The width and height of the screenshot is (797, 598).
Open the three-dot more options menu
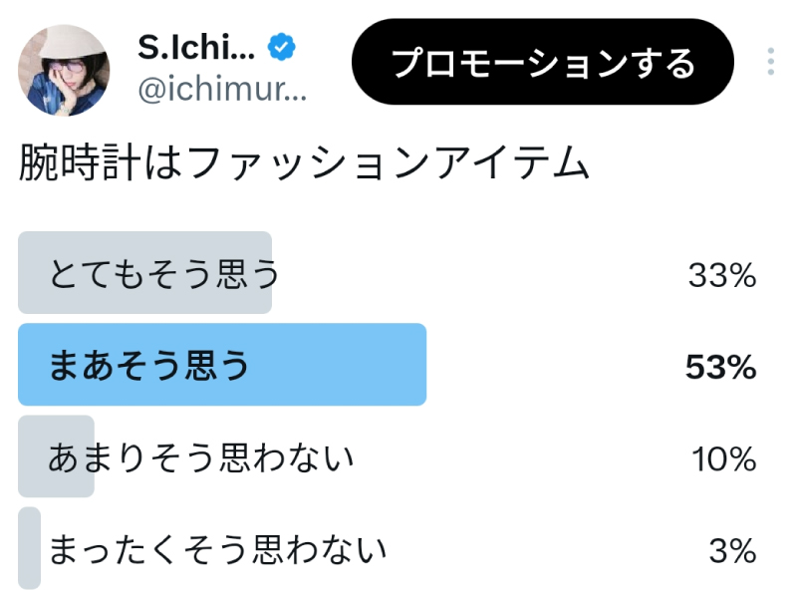pos(770,62)
